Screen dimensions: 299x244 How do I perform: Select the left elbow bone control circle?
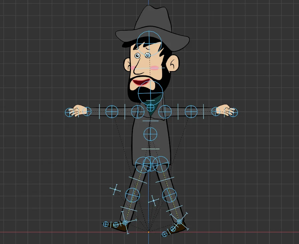(x=111, y=111)
